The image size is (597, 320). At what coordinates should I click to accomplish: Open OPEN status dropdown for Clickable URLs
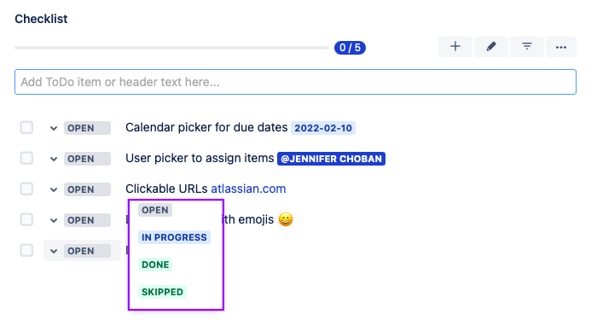coord(87,189)
